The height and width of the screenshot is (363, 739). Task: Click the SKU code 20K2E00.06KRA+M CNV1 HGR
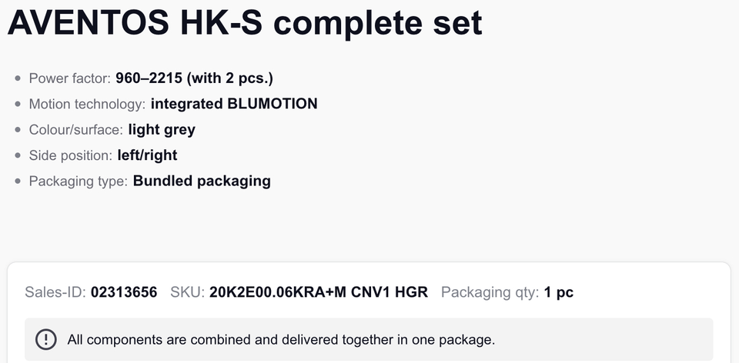318,292
